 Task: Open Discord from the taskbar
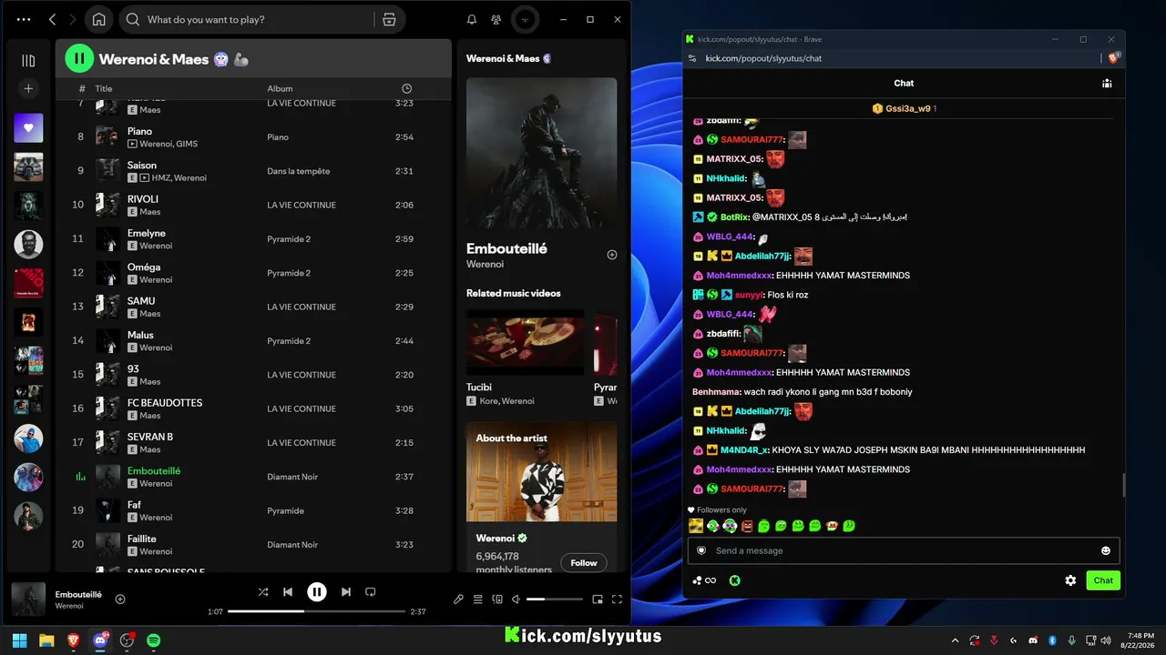(x=100, y=640)
